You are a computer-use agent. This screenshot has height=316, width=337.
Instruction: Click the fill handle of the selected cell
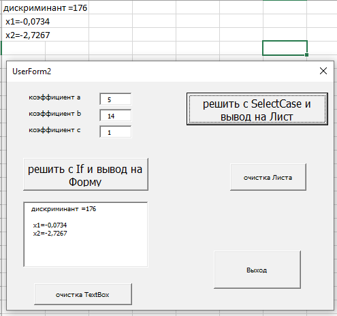point(306,54)
